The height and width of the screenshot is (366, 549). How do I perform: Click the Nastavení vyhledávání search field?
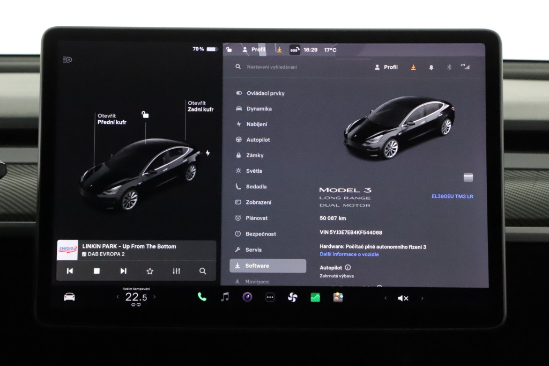pos(271,67)
